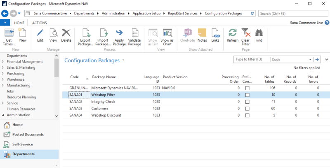
Task: Go back with blue back arrow
Action: click(5, 14)
